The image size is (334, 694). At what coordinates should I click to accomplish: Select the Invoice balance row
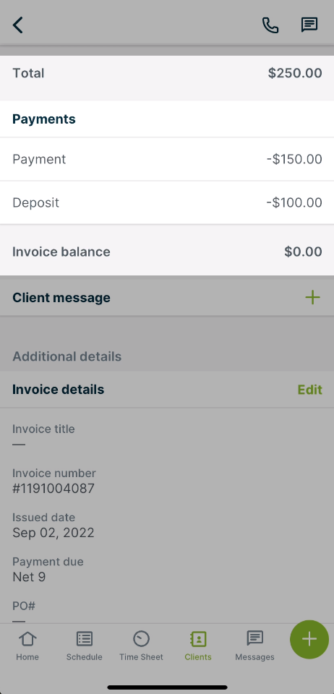167,252
